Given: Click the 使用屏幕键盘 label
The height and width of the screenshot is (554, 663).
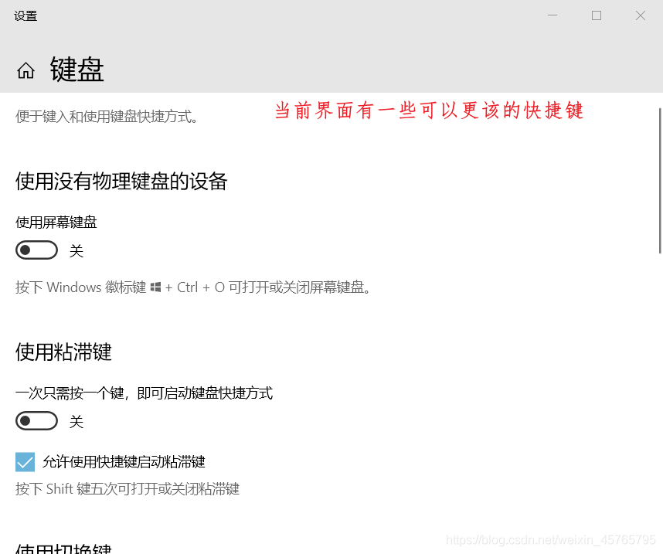Looking at the screenshot, I should point(56,222).
